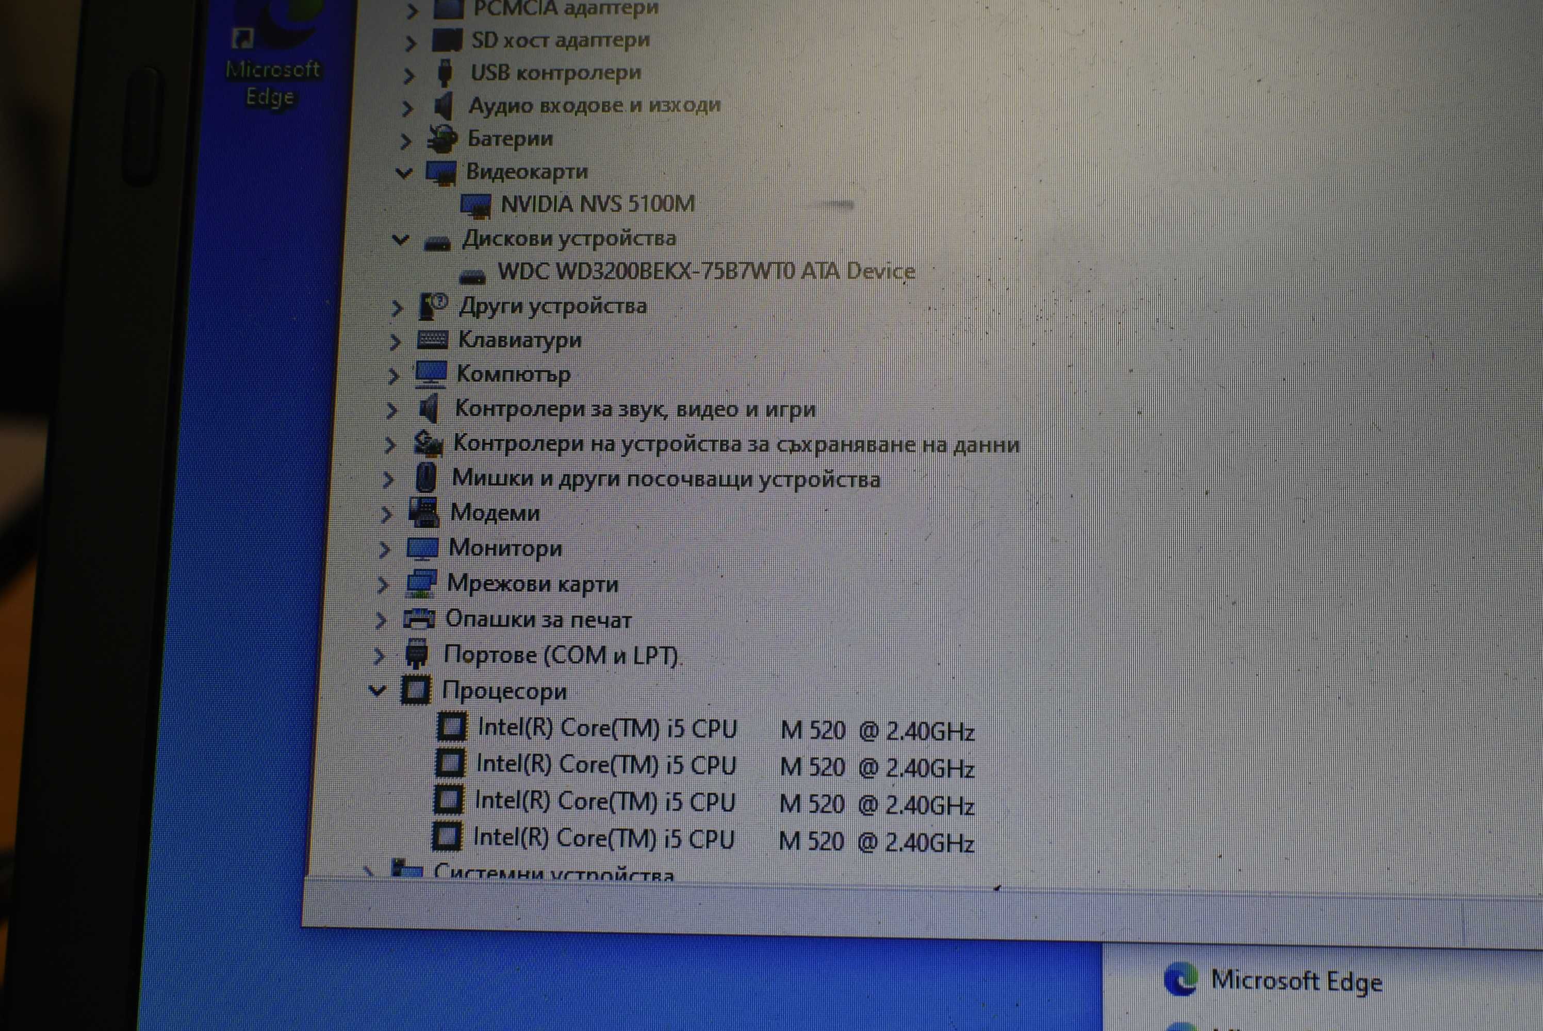Expand the Мрежови карти node

(383, 585)
